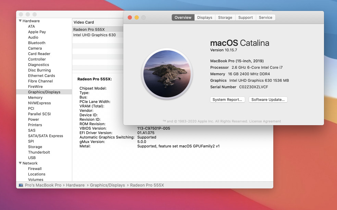This screenshot has width=337, height=210.
Task: Click the MacBook icon in the path bar
Action: [21, 185]
